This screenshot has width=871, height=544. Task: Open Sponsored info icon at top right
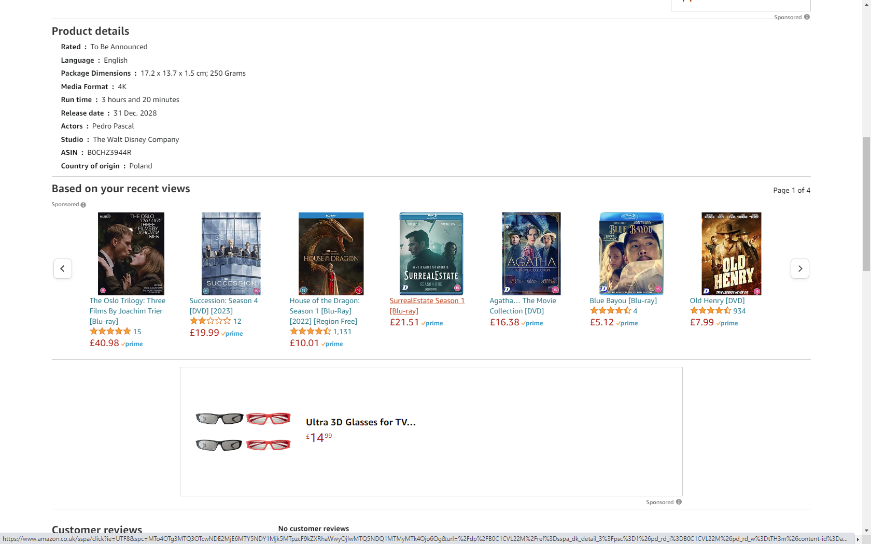point(807,17)
